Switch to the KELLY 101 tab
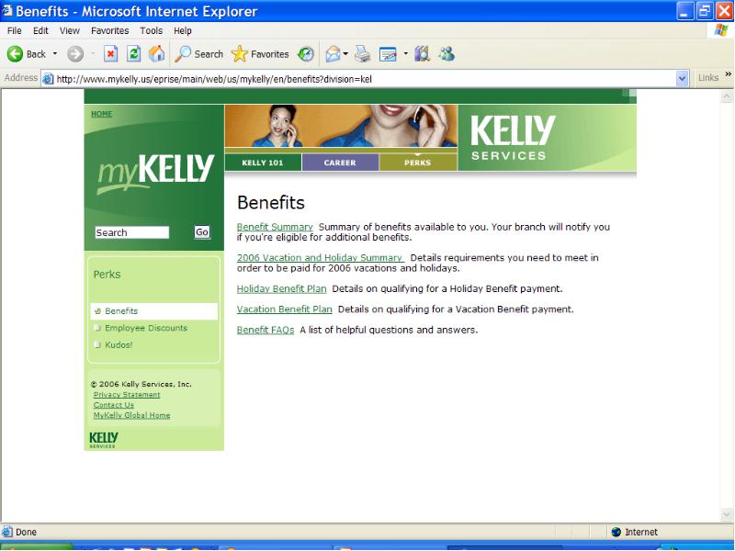 [x=263, y=163]
